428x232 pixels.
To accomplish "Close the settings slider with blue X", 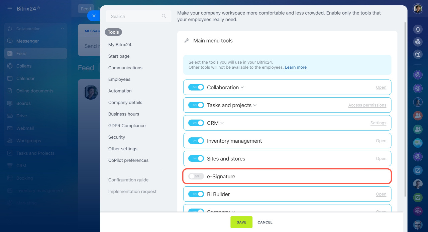I will point(94,16).
